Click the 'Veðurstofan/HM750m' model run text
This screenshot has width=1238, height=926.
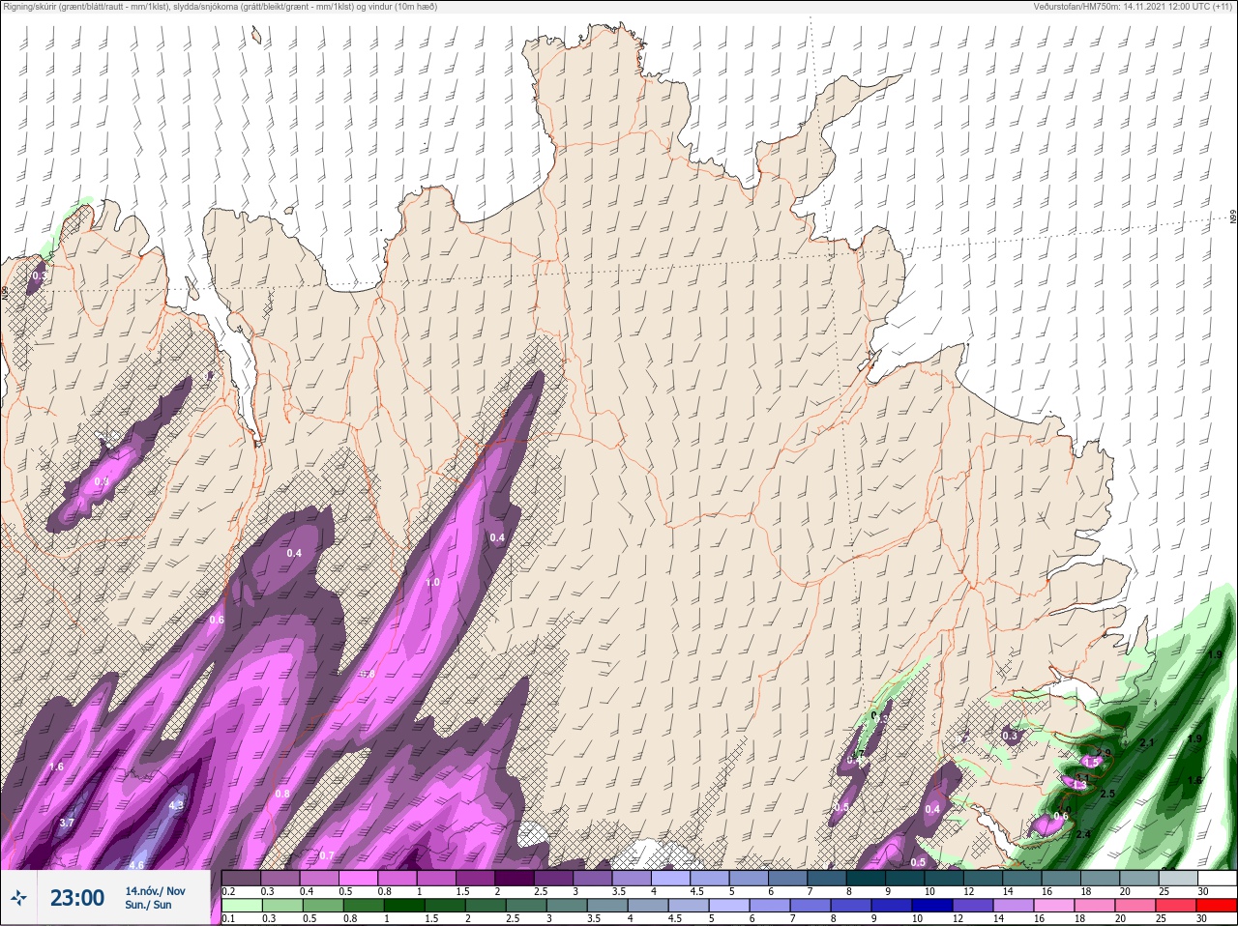tap(1134, 7)
